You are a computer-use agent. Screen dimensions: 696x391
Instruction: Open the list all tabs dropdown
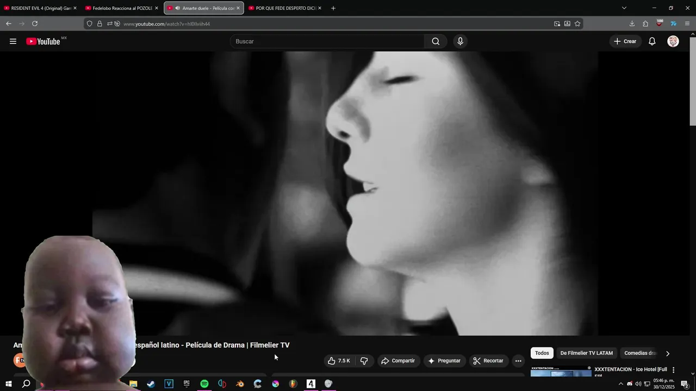click(x=624, y=8)
